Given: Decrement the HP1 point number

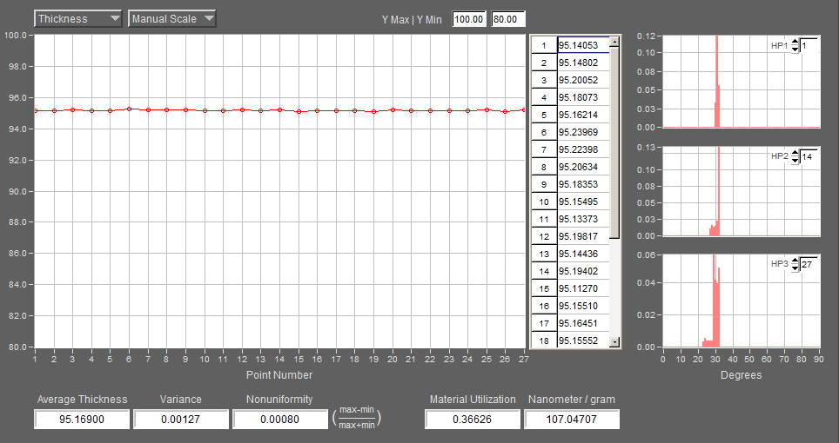Looking at the screenshot, I should (x=795, y=50).
